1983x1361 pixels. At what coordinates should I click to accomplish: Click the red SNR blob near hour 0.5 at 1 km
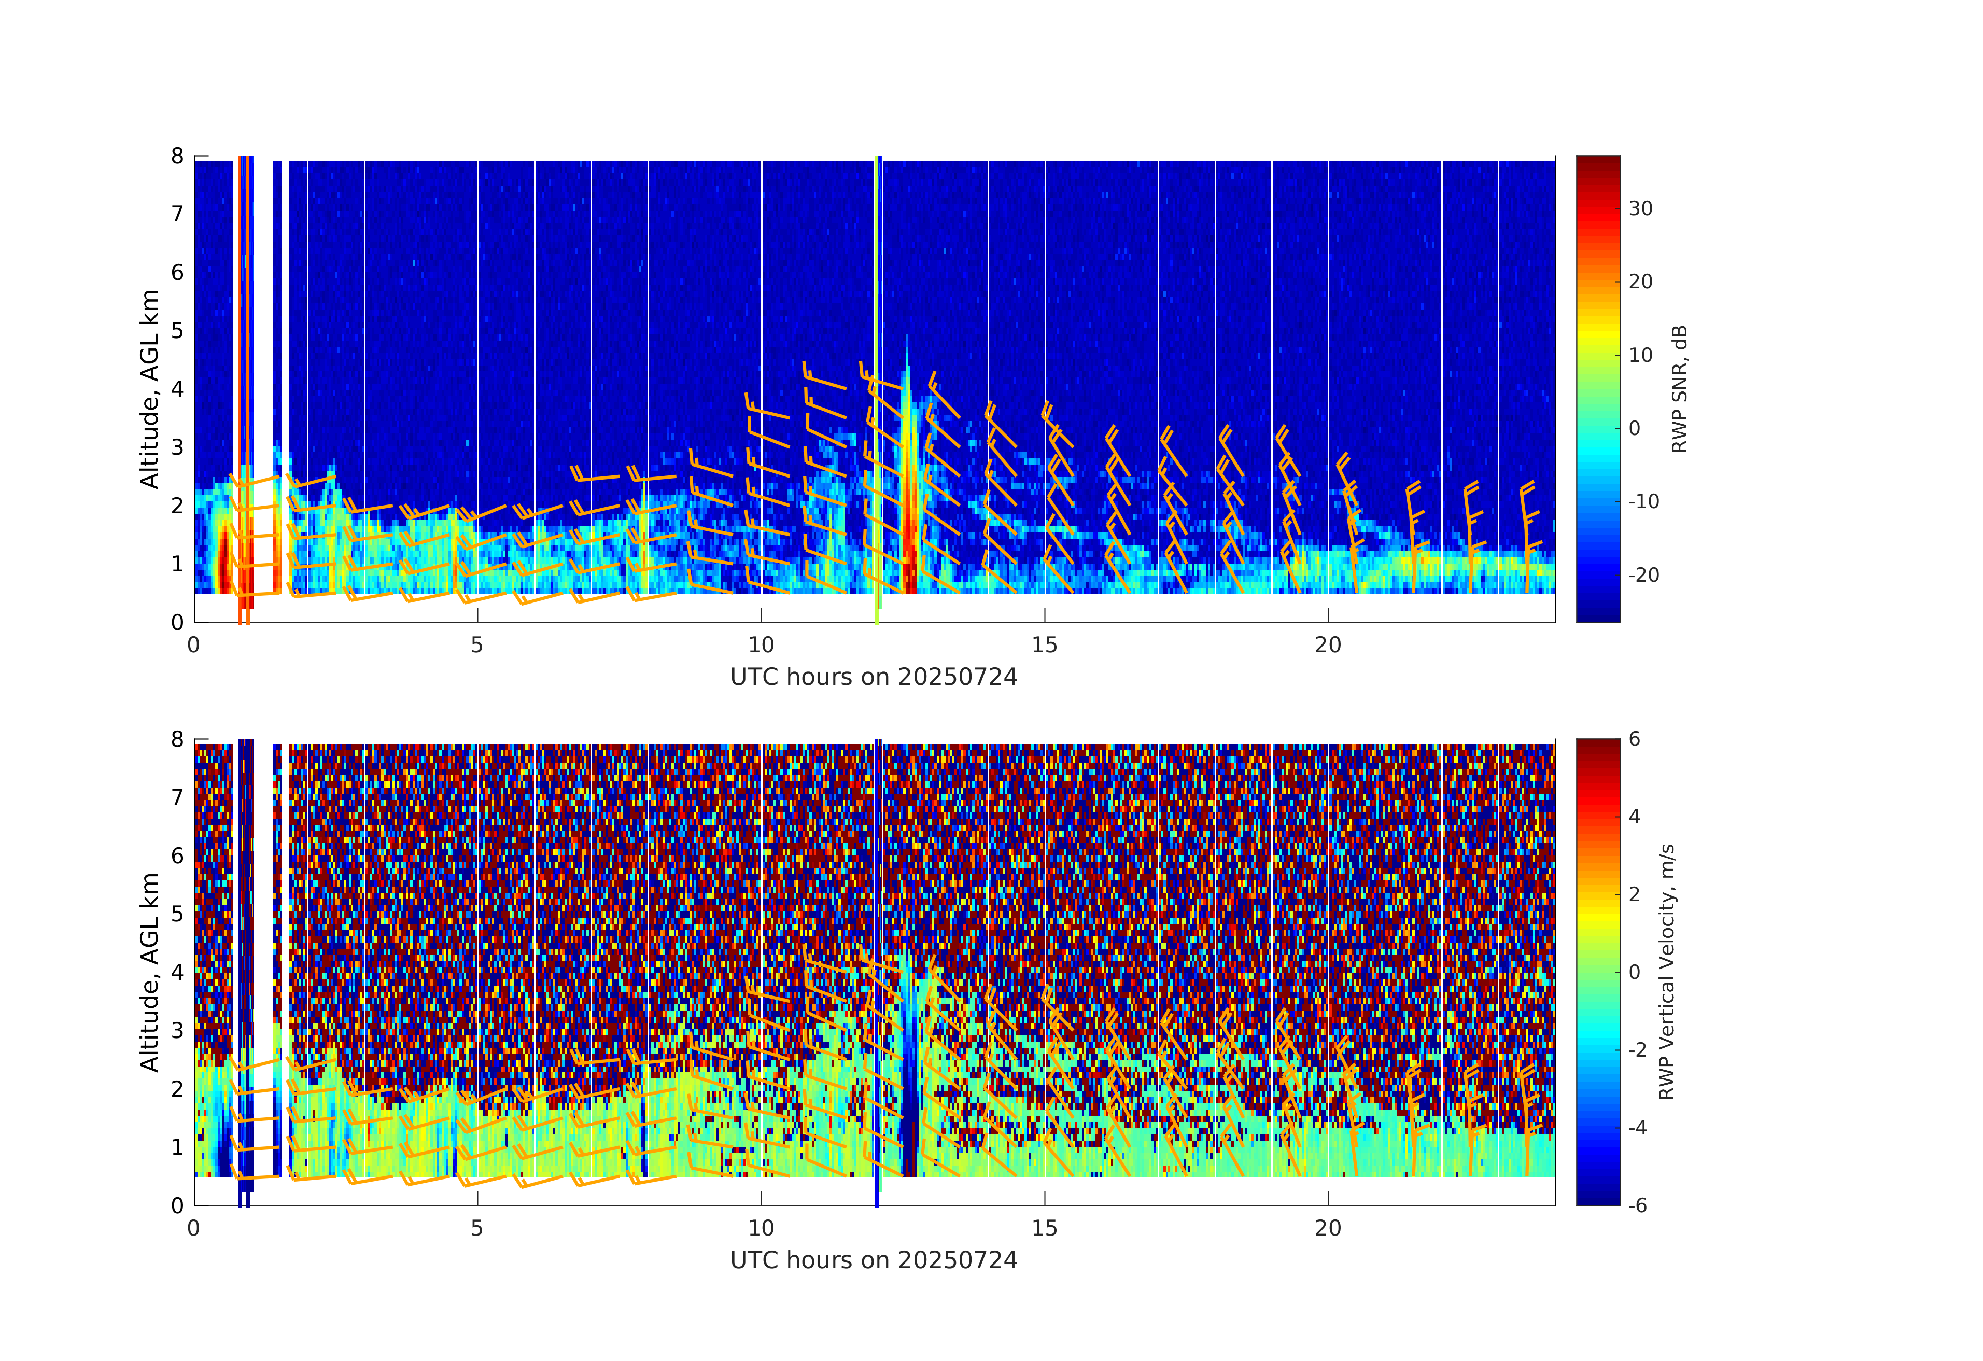click(223, 563)
